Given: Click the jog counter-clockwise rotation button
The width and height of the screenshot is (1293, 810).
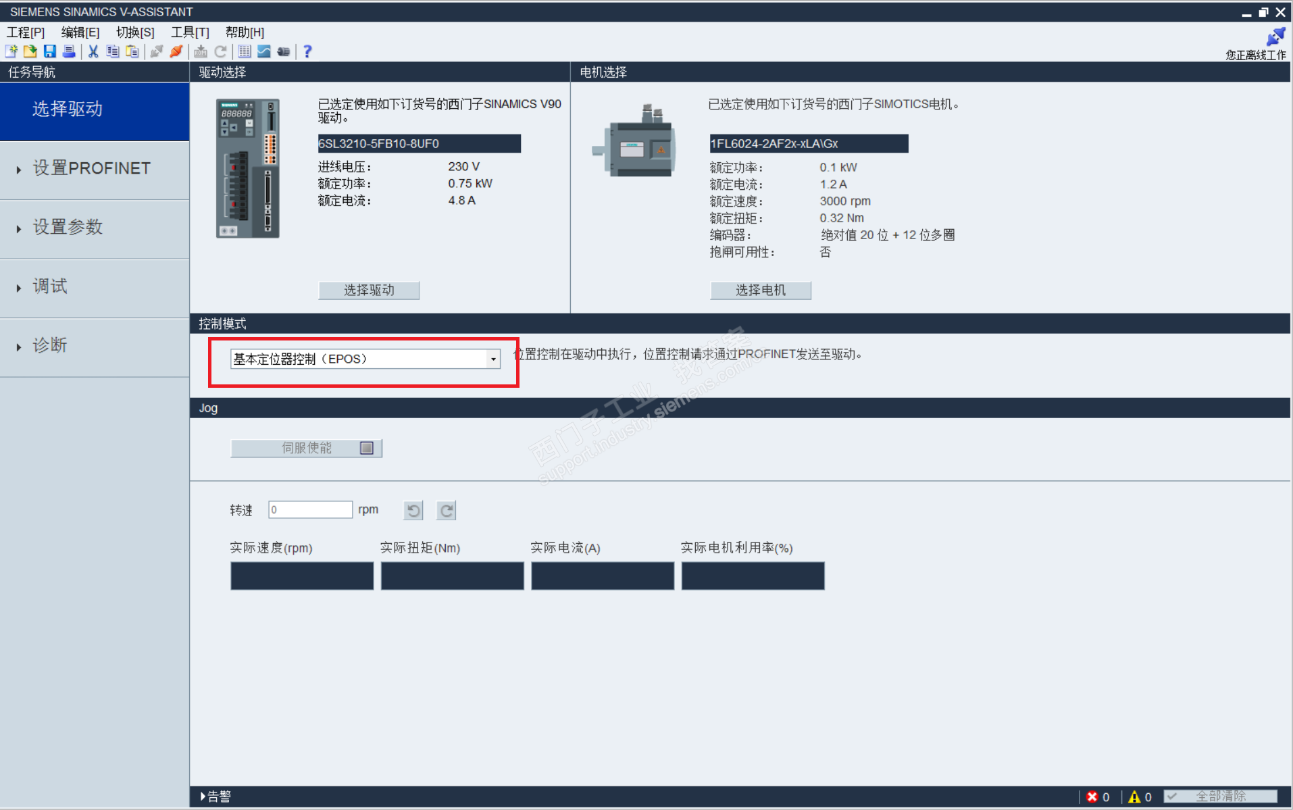Looking at the screenshot, I should (413, 510).
